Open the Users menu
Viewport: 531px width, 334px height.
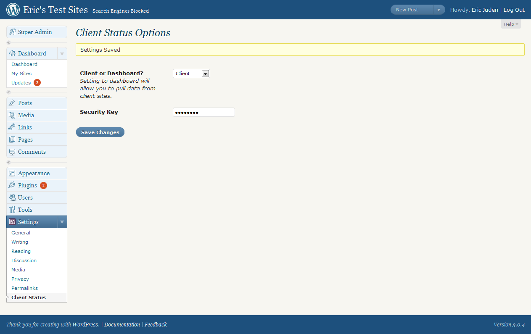37,197
